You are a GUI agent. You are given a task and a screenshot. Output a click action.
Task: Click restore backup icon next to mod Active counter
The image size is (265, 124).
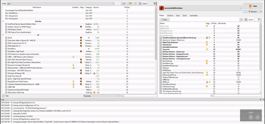pos(135,3)
